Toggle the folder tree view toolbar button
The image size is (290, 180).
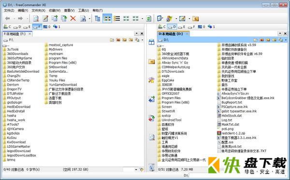tap(97, 18)
